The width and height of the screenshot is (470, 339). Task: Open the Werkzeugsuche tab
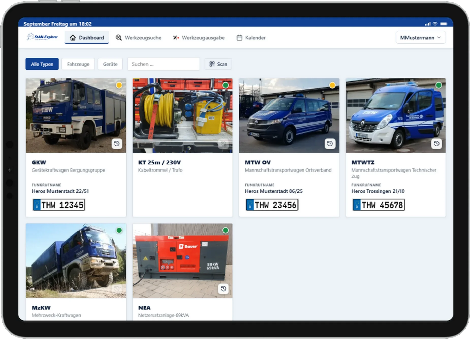coord(138,38)
